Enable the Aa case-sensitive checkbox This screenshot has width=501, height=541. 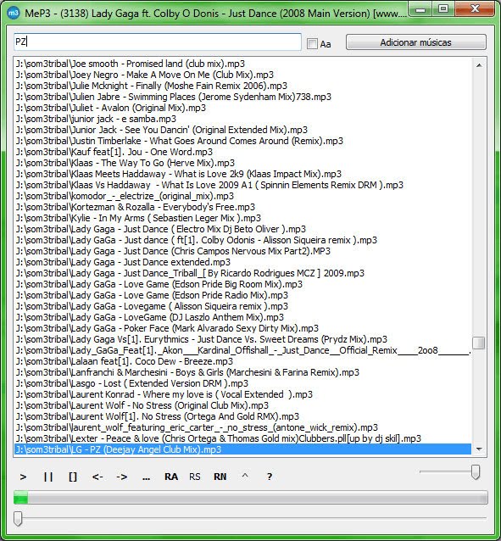tap(312, 44)
